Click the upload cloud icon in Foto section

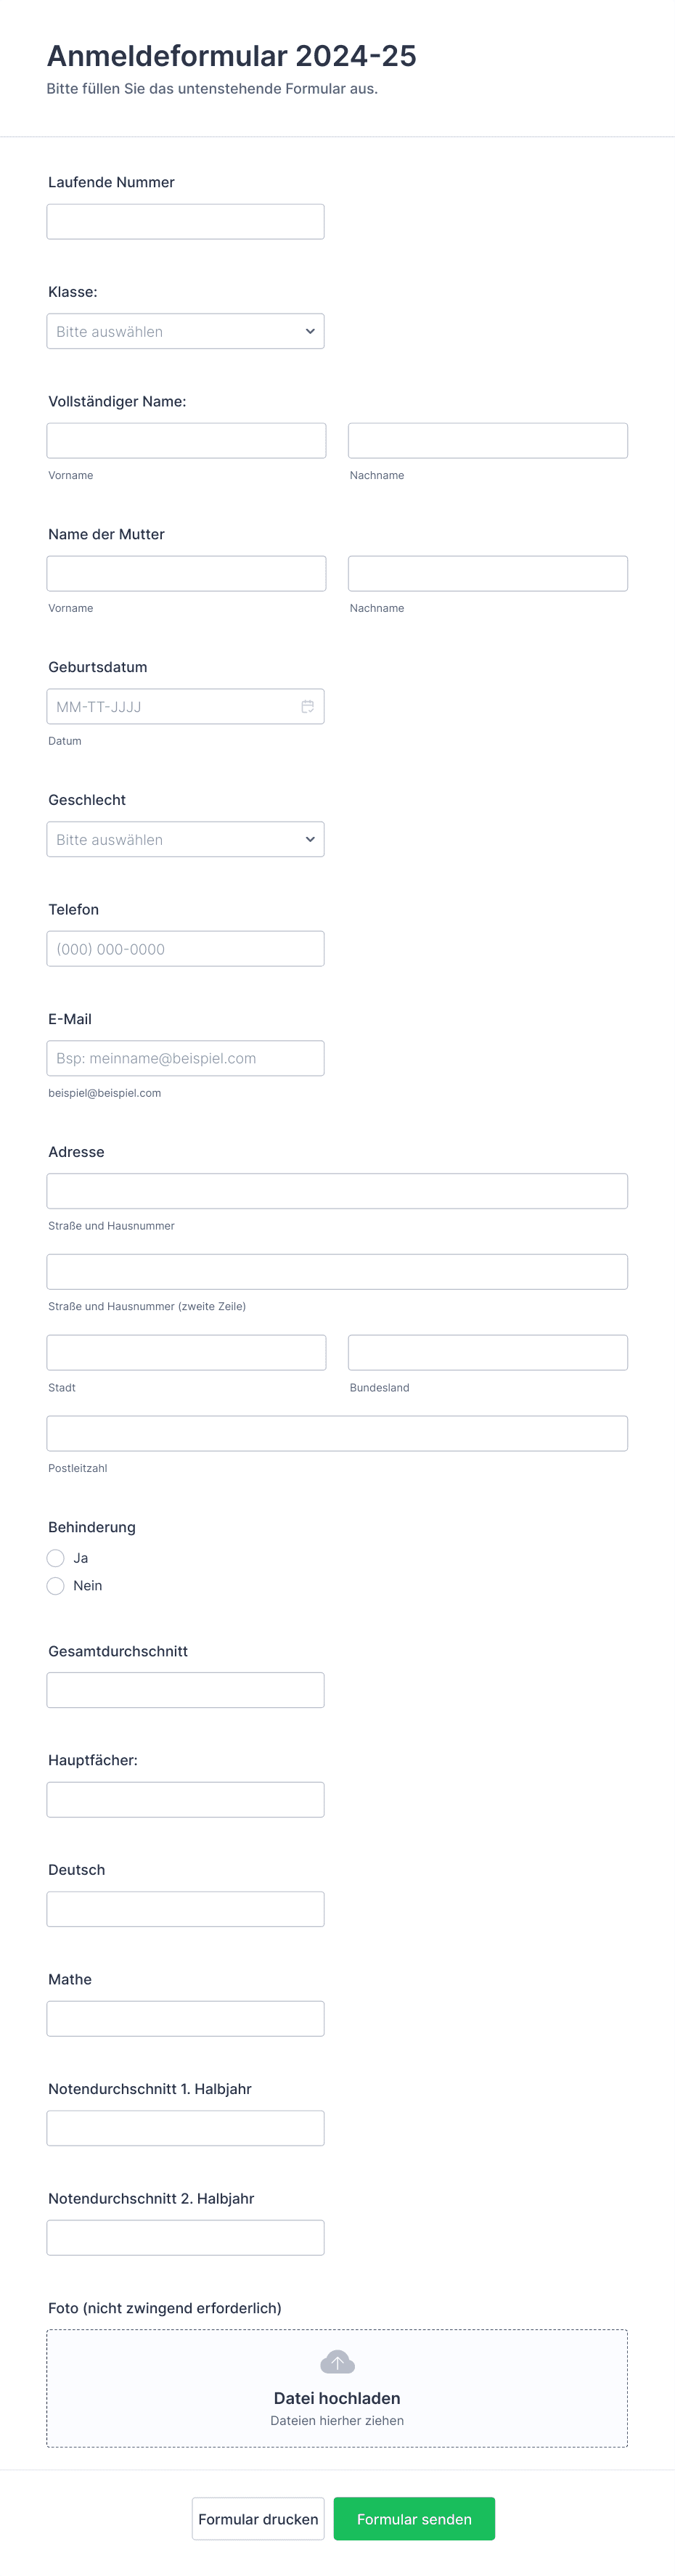tap(337, 2361)
